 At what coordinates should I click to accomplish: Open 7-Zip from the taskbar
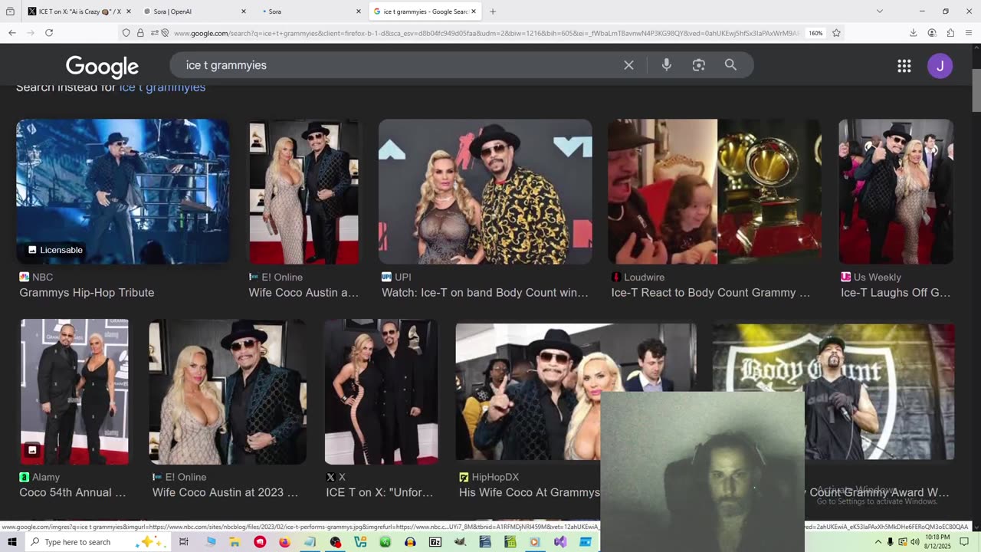[435, 542]
